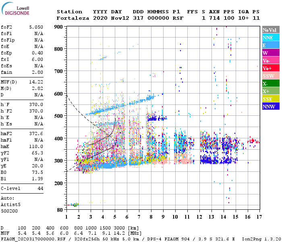Image resolution: width=282 pixels, height=242 pixels.
Task: Click the 500200 version number
Action: click(x=9, y=211)
